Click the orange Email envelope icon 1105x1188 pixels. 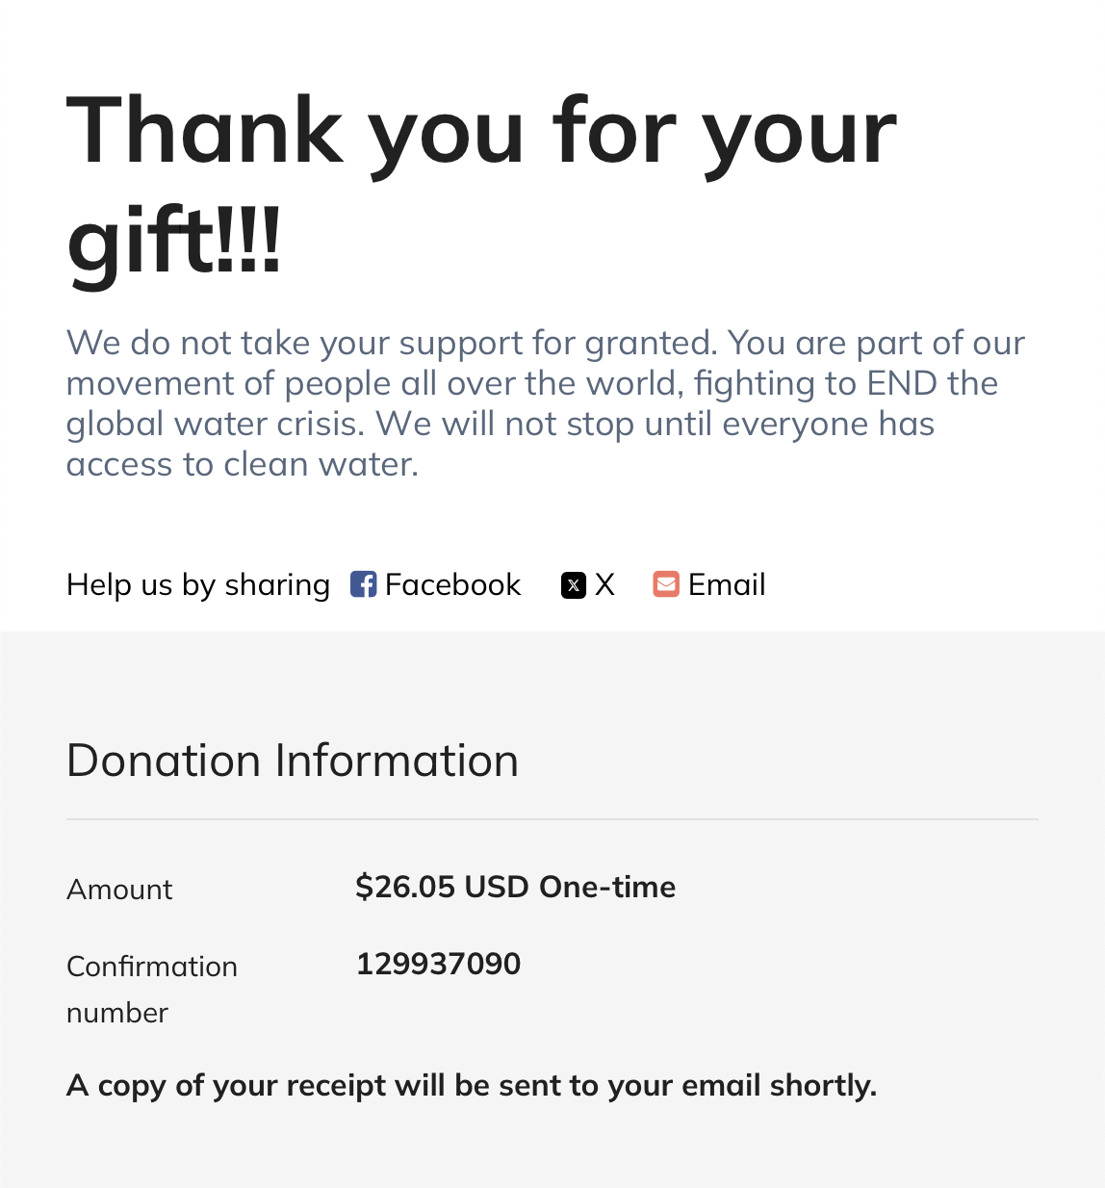point(666,584)
